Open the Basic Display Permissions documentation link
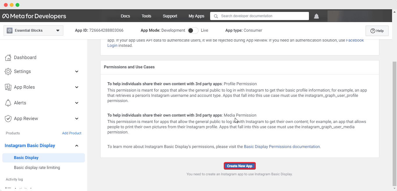The height and width of the screenshot is (191, 397). coord(282,147)
